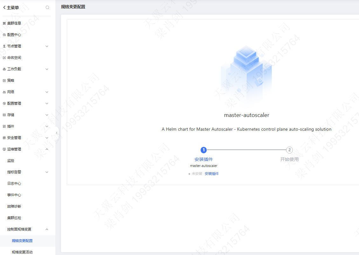
Task: Expand the 工作负载 chevron
Action: 47,69
